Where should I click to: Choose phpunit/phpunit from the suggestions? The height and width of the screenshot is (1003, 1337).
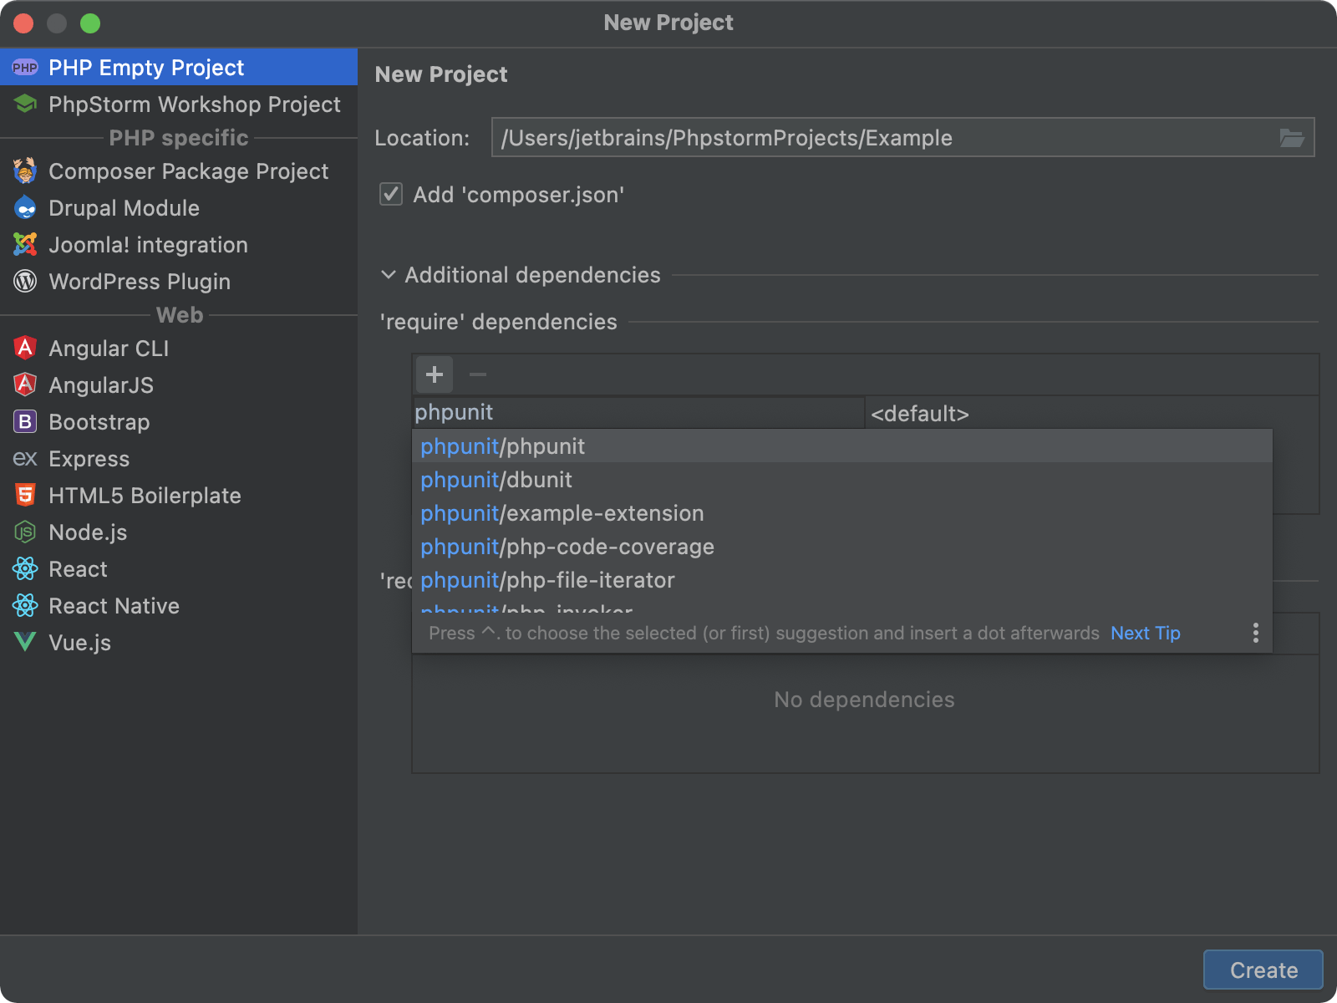pos(503,446)
